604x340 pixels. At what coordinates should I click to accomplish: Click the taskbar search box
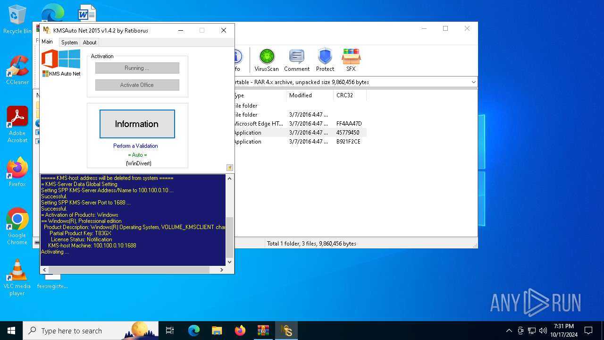[91, 331]
